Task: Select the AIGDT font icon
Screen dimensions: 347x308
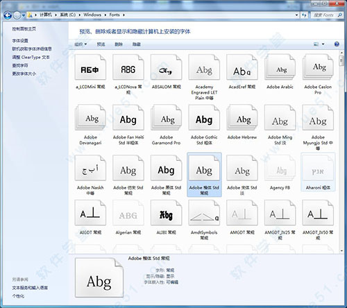Action: (x=90, y=213)
